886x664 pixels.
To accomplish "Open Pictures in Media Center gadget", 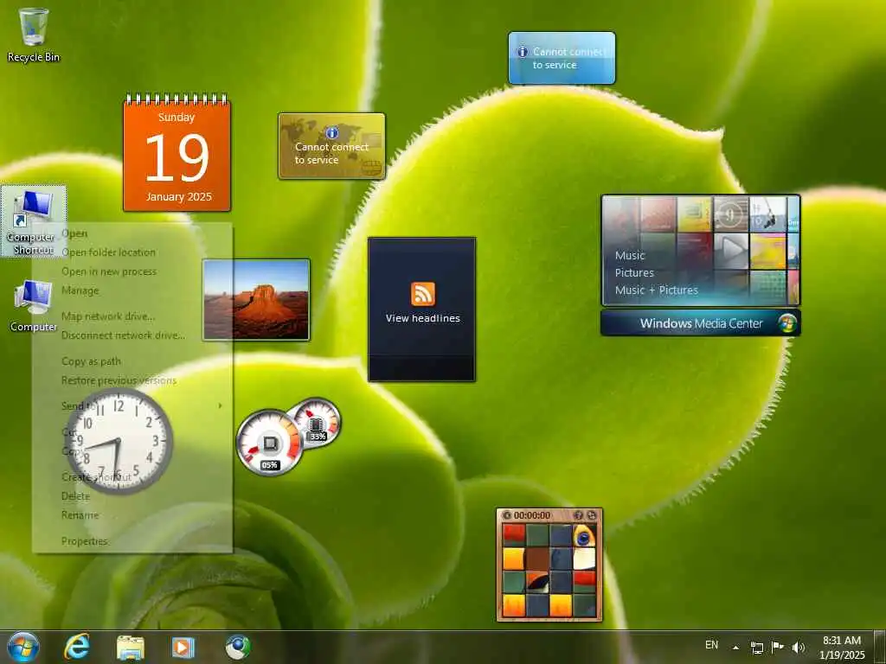I will click(634, 272).
